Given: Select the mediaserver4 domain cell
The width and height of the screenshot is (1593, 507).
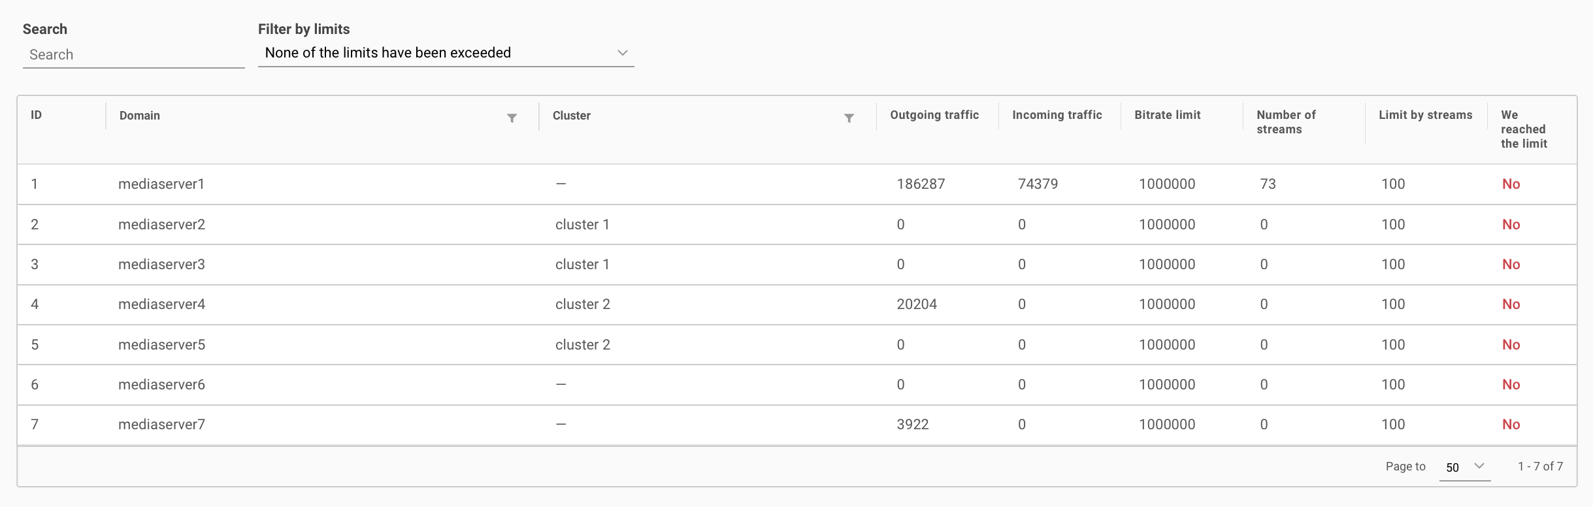Looking at the screenshot, I should pos(161,304).
